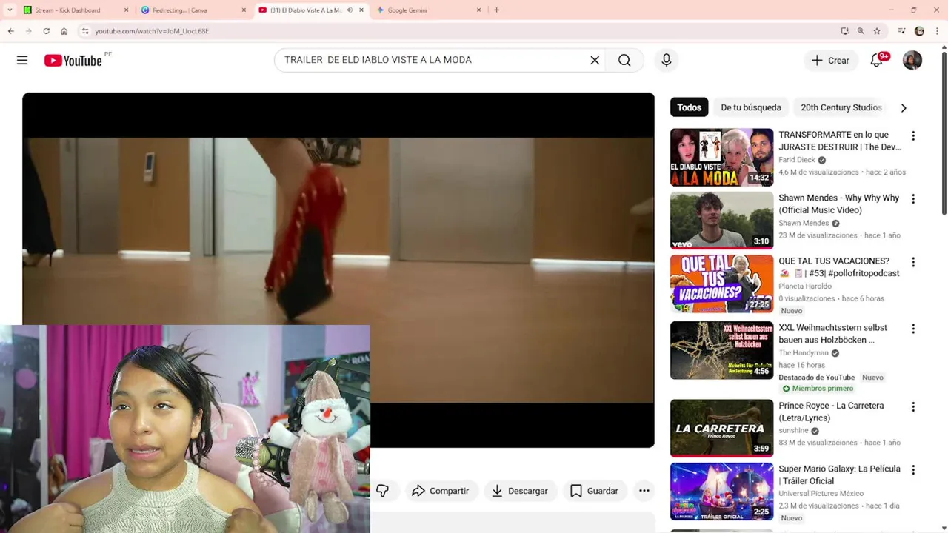Open the Chrome three-dot menu
The image size is (948, 533).
click(936, 31)
